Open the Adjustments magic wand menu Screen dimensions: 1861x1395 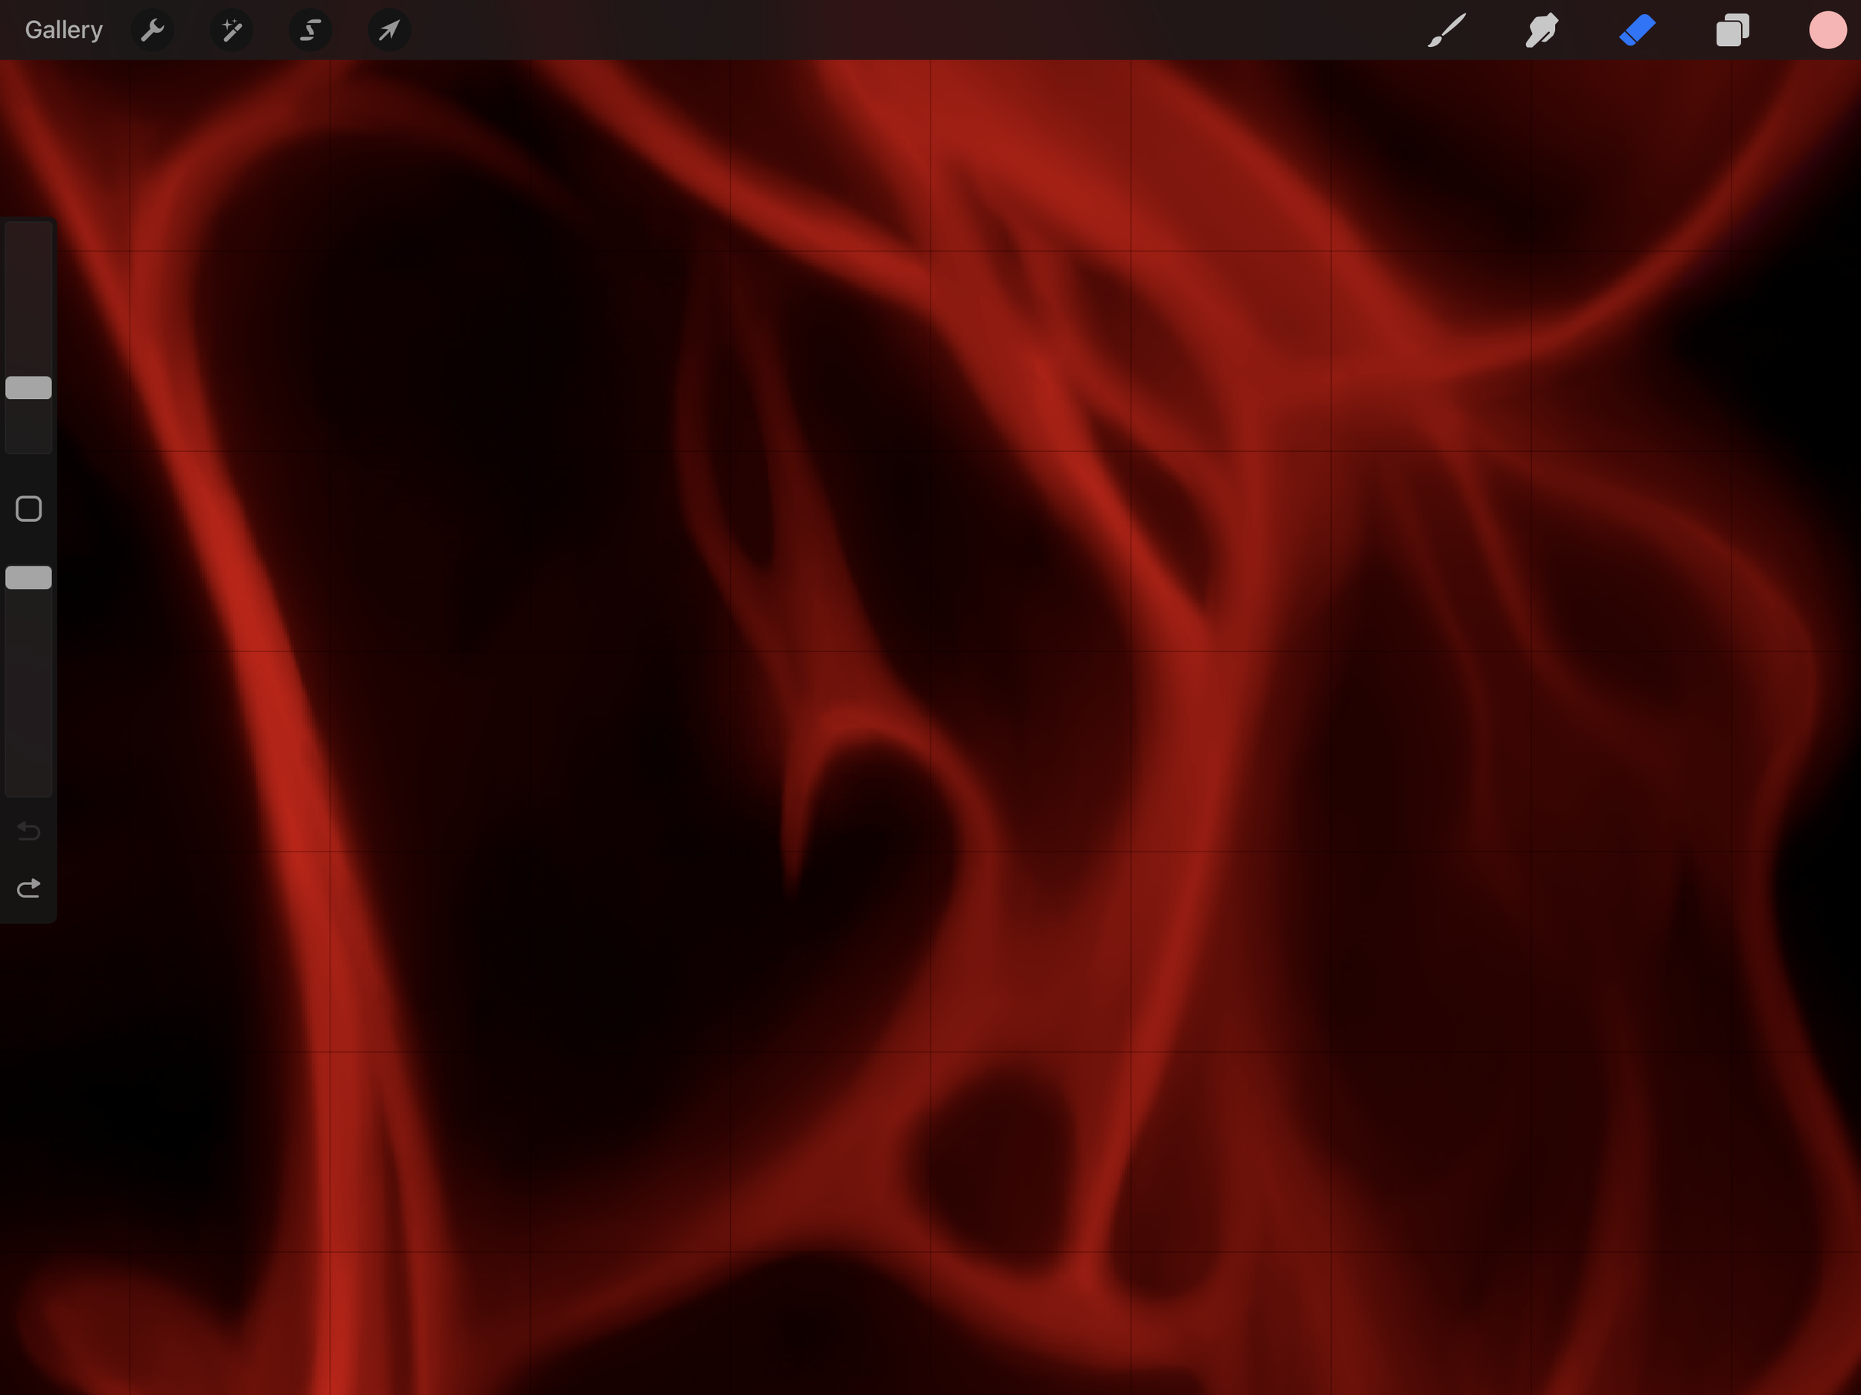pos(232,31)
